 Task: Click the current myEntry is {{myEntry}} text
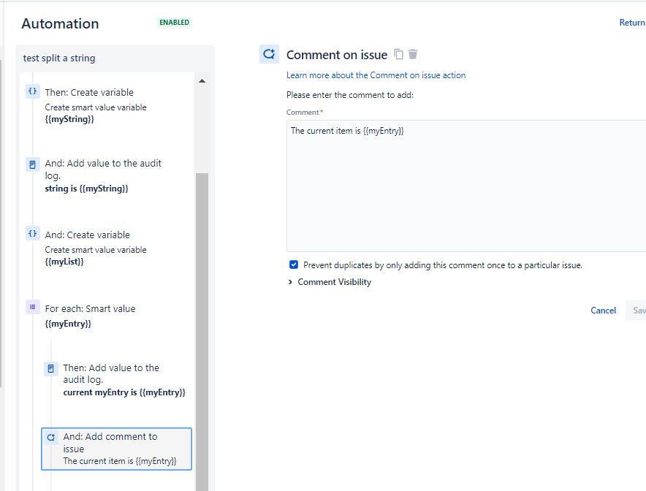124,392
